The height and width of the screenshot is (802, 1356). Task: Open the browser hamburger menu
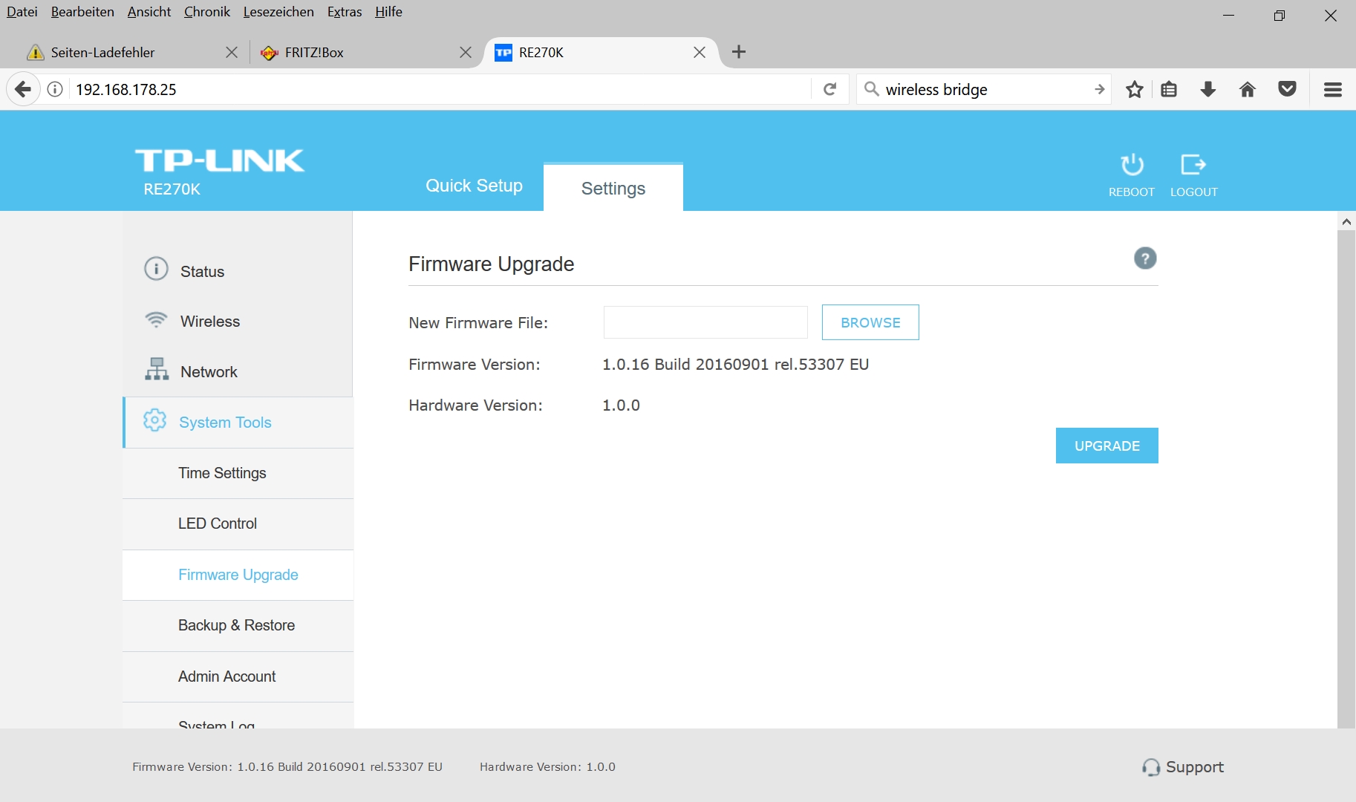[x=1333, y=90]
